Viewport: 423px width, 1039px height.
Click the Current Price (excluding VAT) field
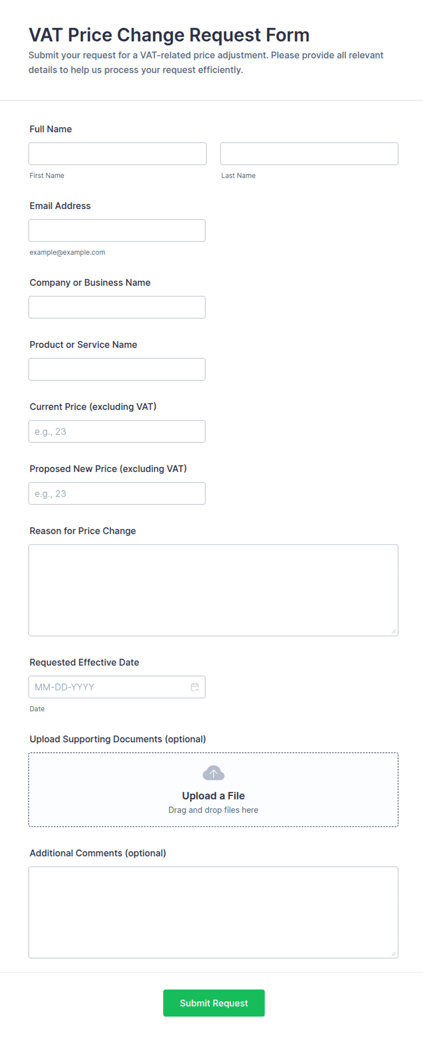point(117,431)
